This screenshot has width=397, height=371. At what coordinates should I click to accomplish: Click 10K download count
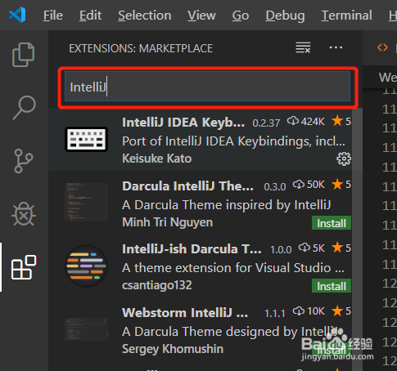(x=309, y=311)
